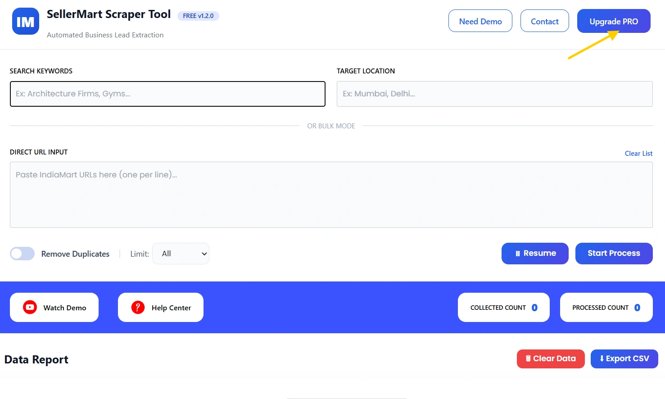Click the Processed Count value 0
665x399 pixels.
637,308
